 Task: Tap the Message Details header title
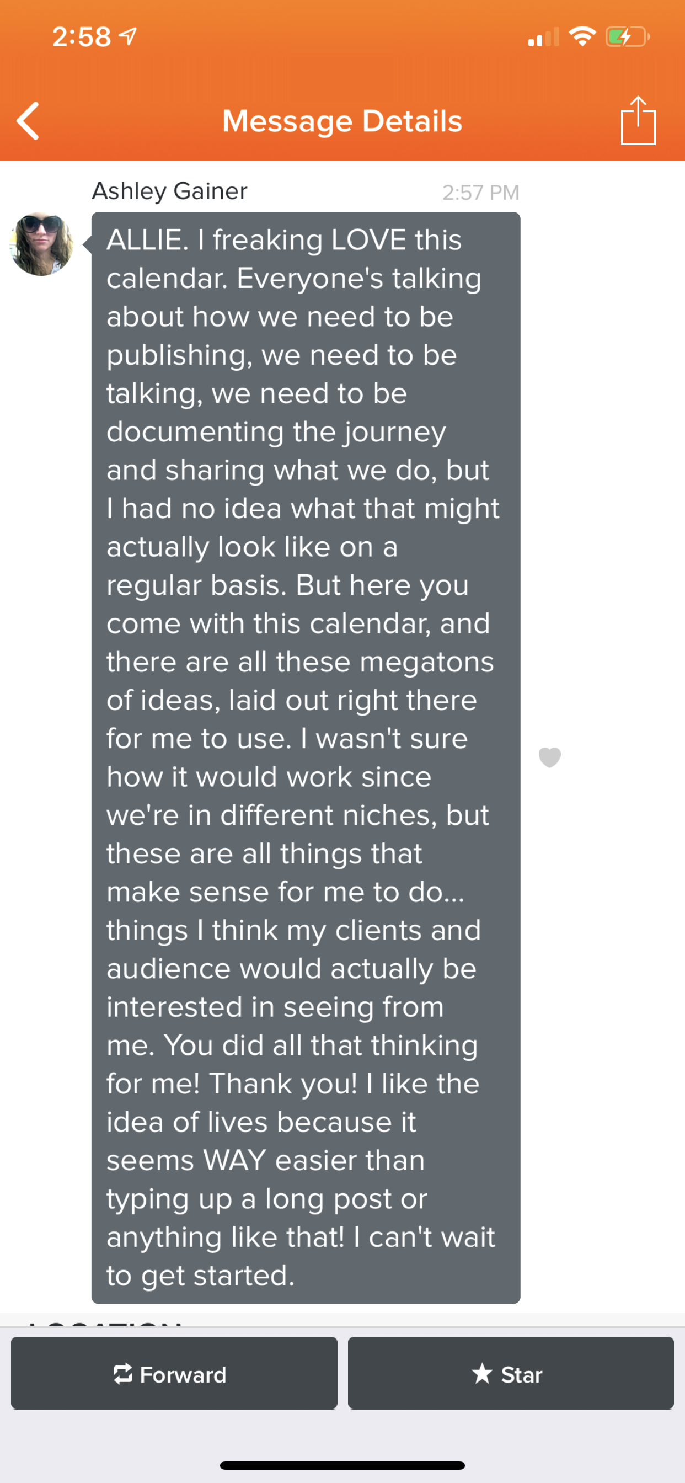342,121
